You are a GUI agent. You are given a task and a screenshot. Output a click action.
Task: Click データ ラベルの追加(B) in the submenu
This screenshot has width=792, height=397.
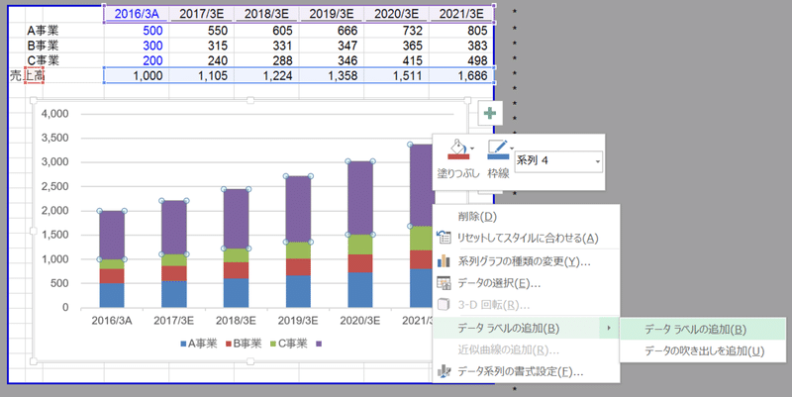tap(703, 330)
